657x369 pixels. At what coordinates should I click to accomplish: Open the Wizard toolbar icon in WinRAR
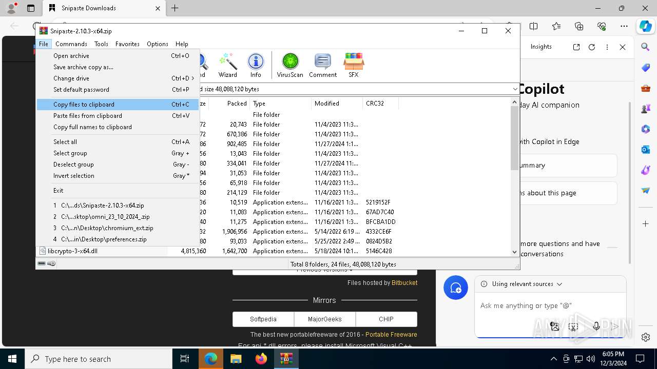(x=227, y=65)
